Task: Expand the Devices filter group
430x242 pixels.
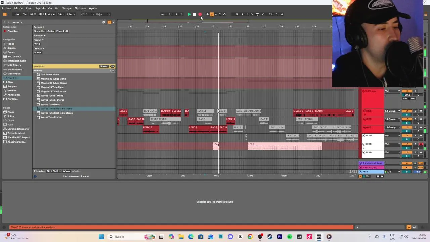Action: click(39, 27)
